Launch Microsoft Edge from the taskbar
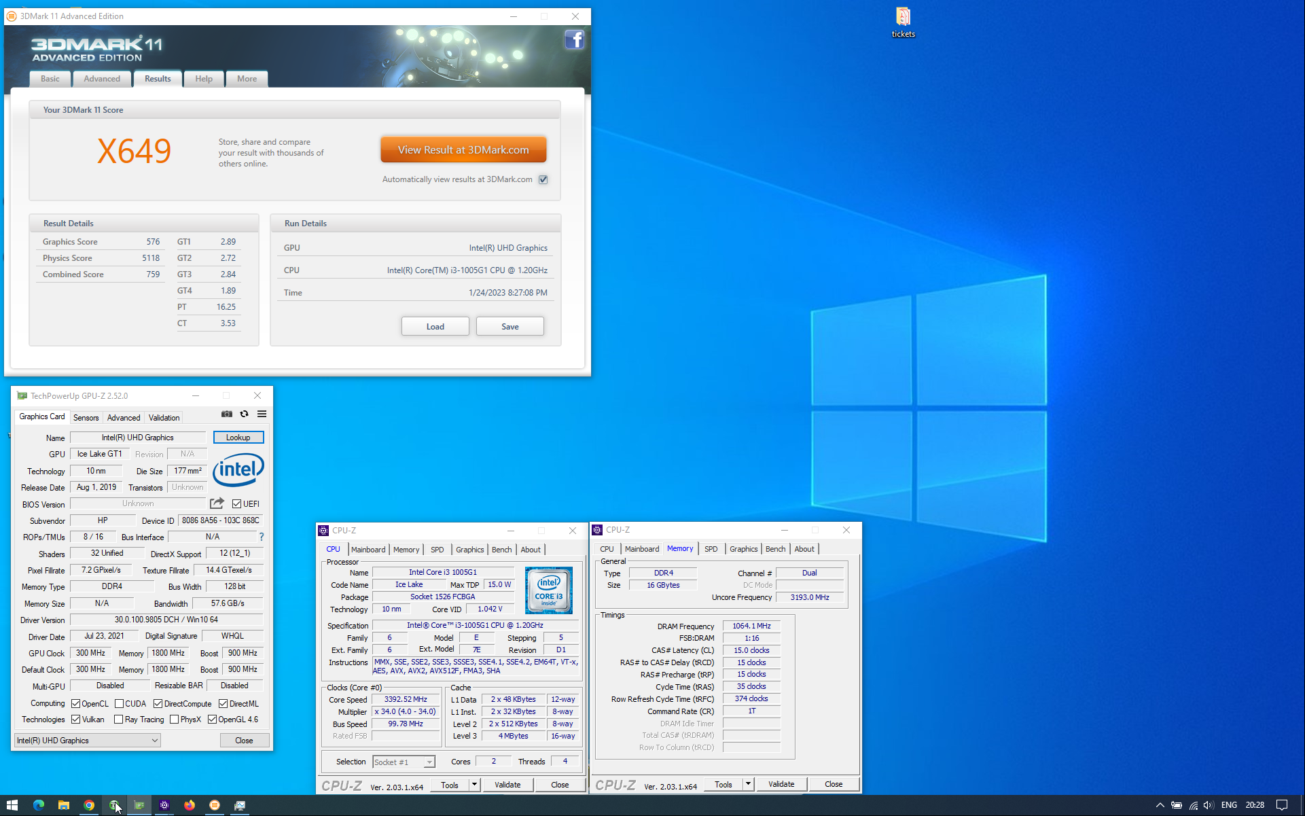The image size is (1305, 816). tap(39, 805)
